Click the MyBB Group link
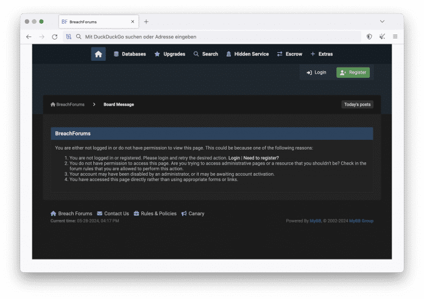Viewport: 424px width, 299px height. pyautogui.click(x=361, y=221)
